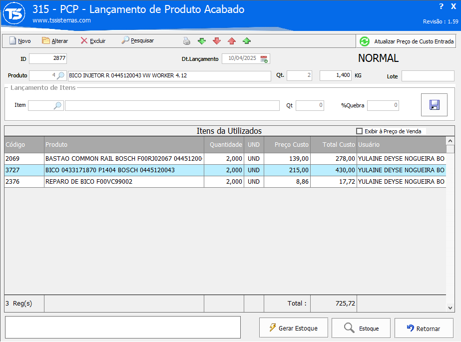The width and height of the screenshot is (461, 342).
Task: Click Alterar in the toolbar
Action: coord(55,41)
